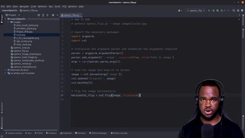Open IDE settings gear in top toolbar

[x=238, y=10]
